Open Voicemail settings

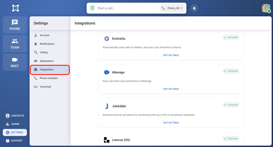coord(50,87)
